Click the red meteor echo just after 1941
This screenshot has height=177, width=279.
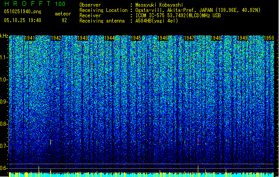tap(39, 139)
